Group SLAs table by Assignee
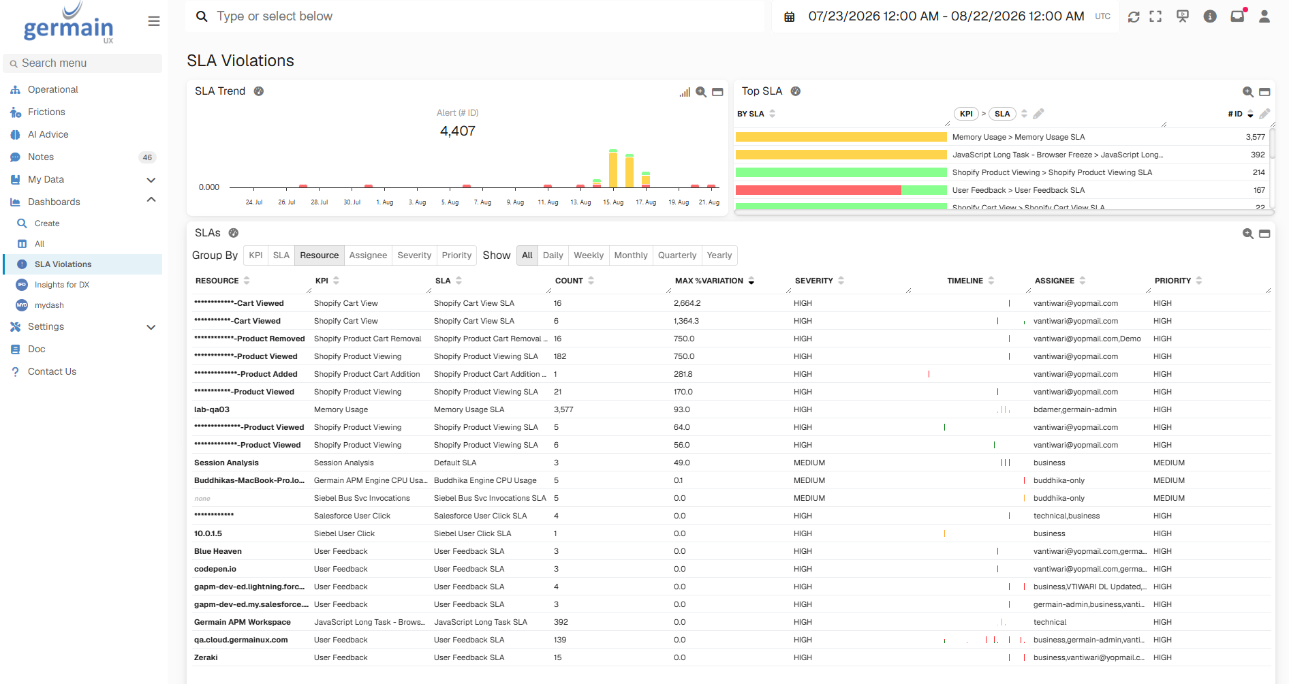The image size is (1289, 684). click(368, 255)
